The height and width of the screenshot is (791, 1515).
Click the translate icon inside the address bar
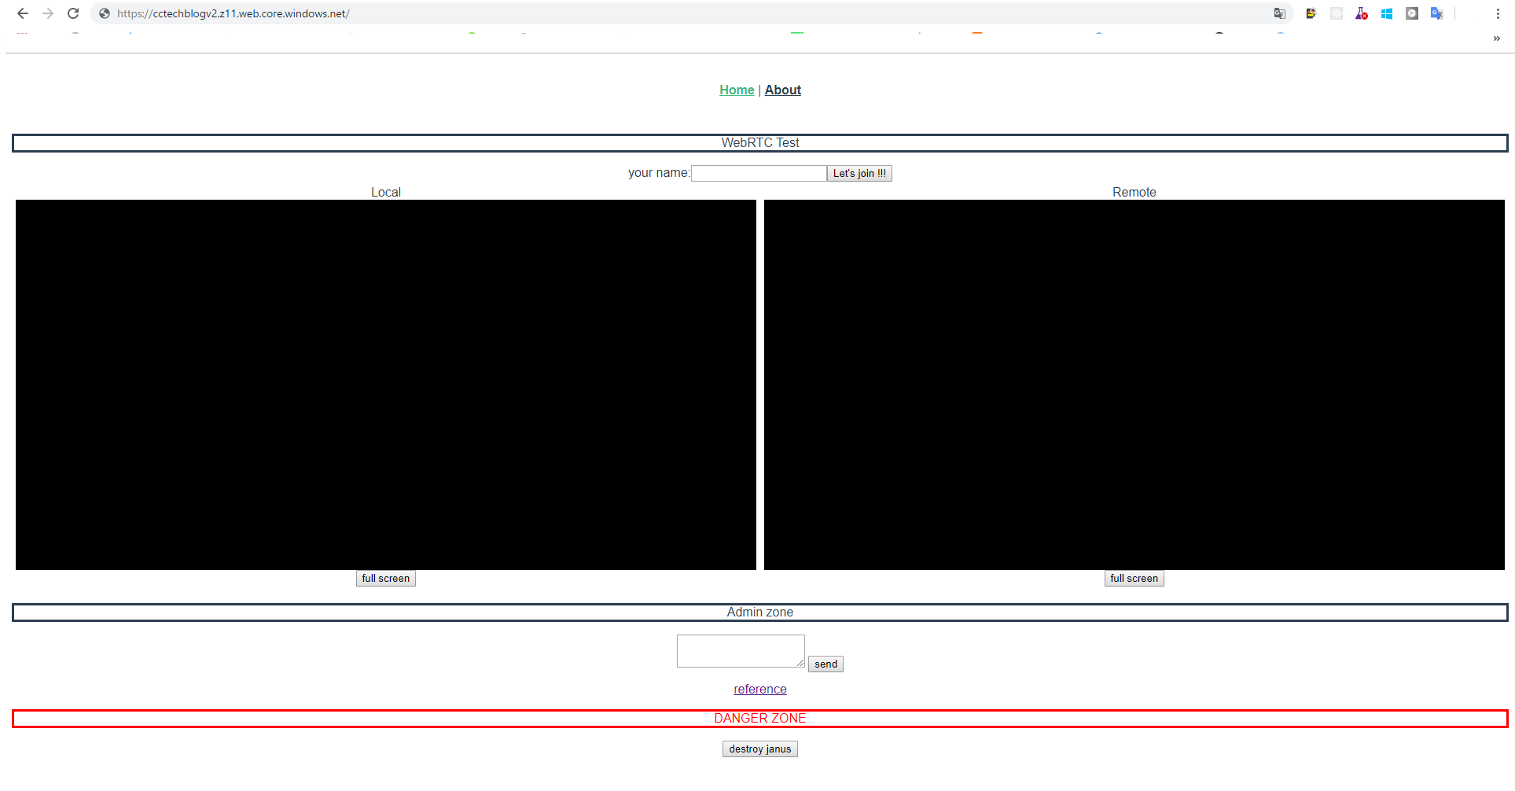click(x=1279, y=13)
